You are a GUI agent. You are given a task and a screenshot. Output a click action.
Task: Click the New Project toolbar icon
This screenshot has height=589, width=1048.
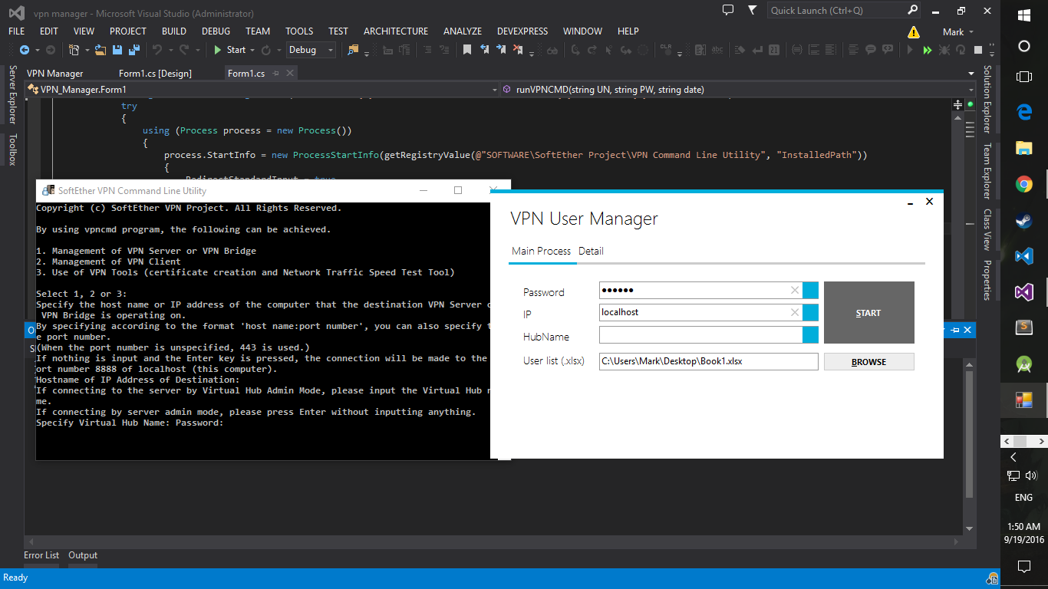click(x=74, y=50)
